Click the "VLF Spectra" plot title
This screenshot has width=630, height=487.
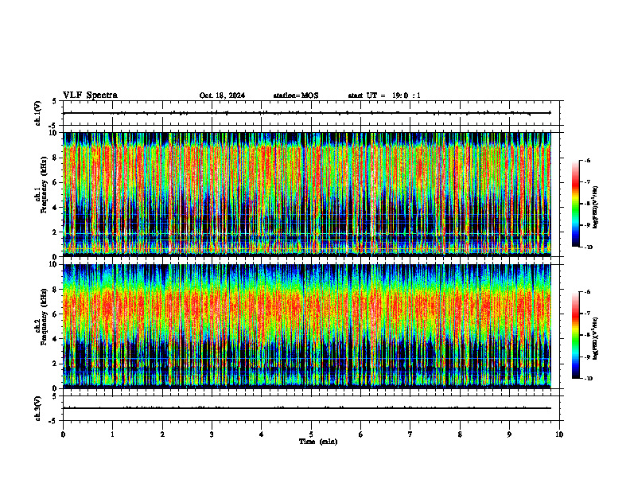[x=90, y=95]
